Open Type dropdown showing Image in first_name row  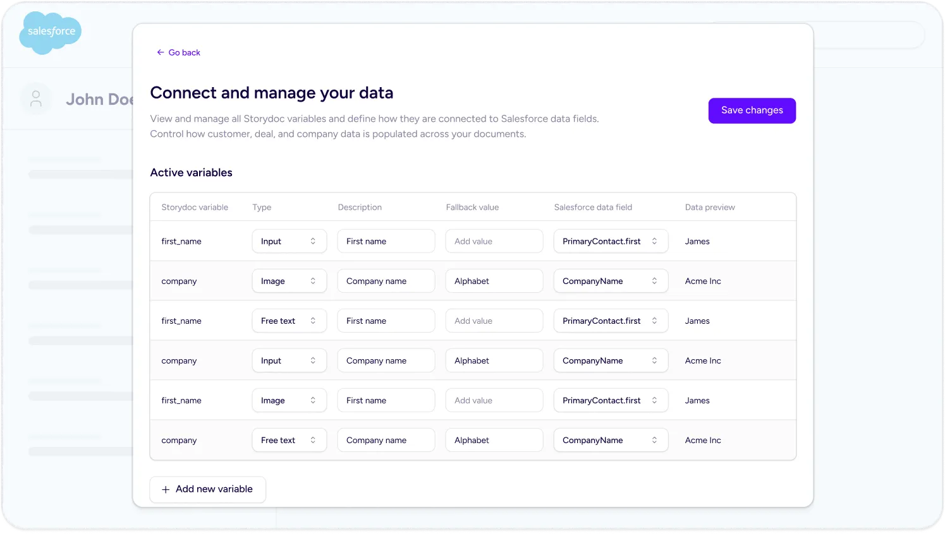point(290,400)
